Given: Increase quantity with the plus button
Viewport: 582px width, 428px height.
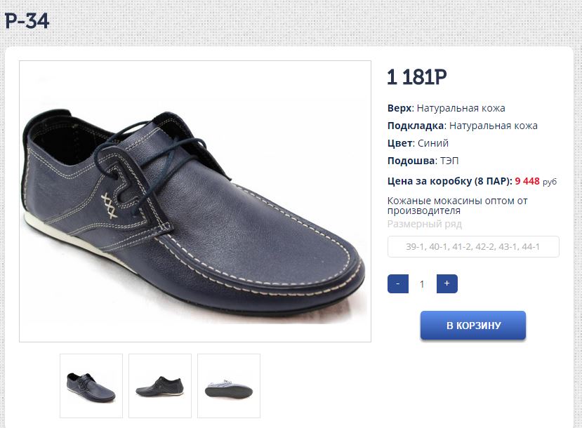Looking at the screenshot, I should point(447,284).
